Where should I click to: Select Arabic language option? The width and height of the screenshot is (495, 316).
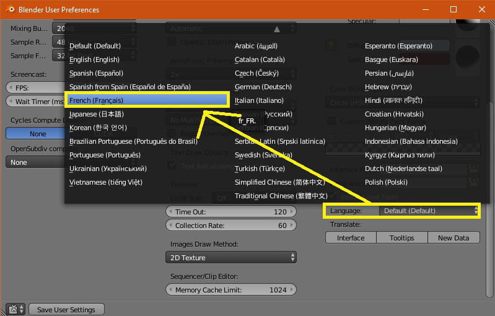[x=256, y=46]
